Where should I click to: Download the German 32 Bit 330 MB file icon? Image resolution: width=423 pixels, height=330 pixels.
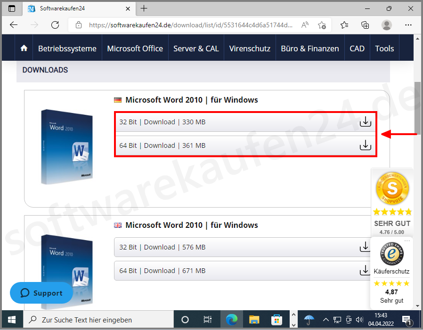coord(365,121)
